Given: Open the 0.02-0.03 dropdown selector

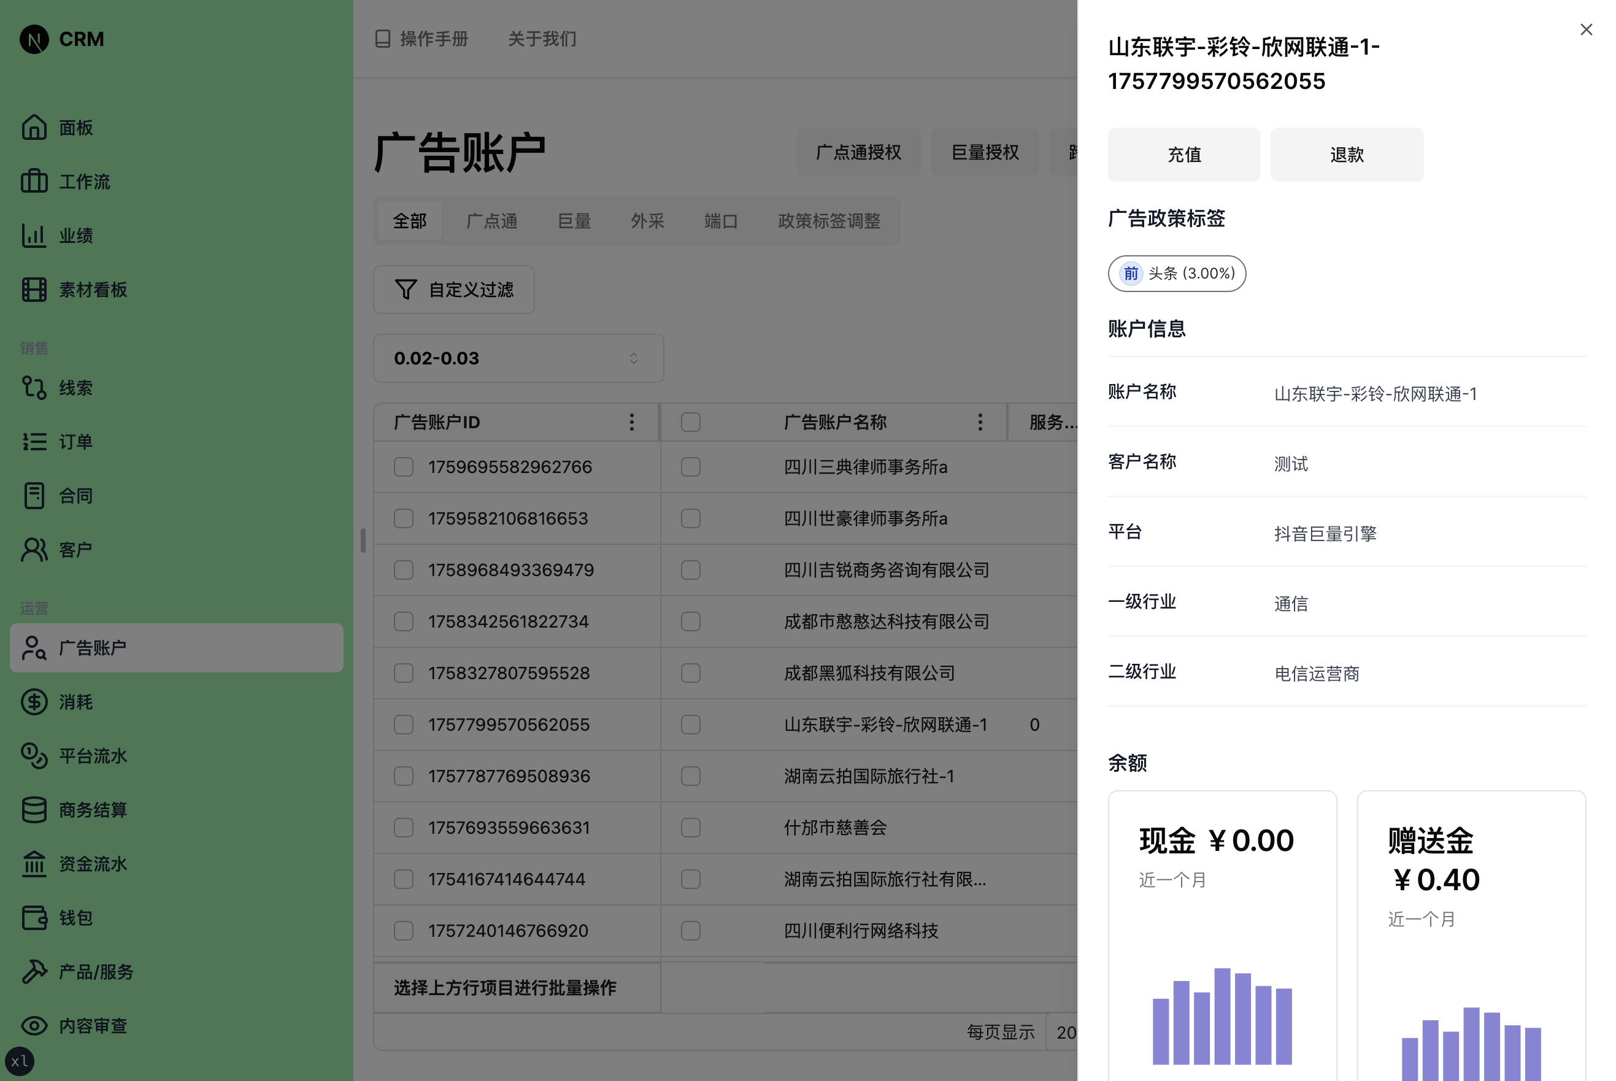Looking at the screenshot, I should tap(518, 358).
